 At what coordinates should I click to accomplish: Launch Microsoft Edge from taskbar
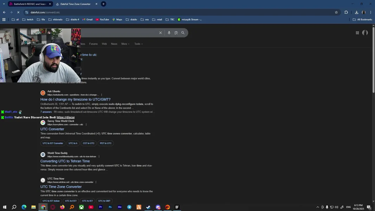click(24, 207)
